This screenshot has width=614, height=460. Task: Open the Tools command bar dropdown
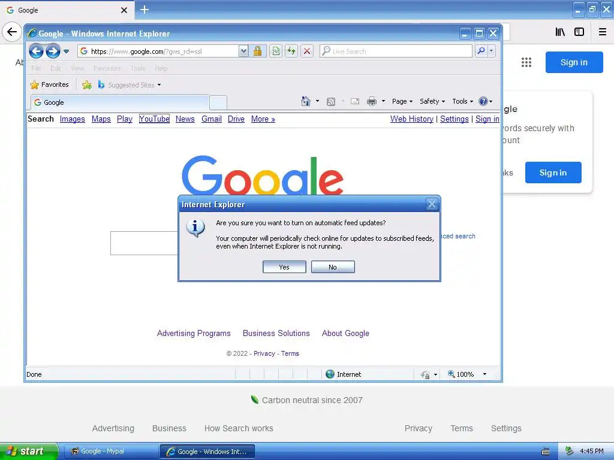462,101
